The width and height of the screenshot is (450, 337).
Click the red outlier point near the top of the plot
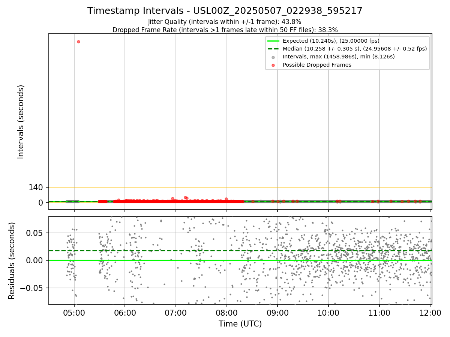[78, 42]
